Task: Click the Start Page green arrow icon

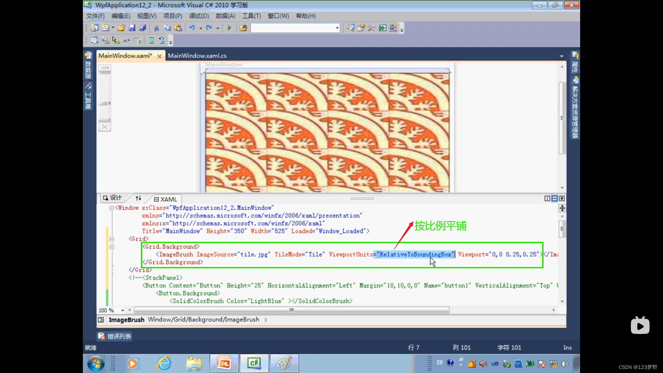Action: point(383,28)
